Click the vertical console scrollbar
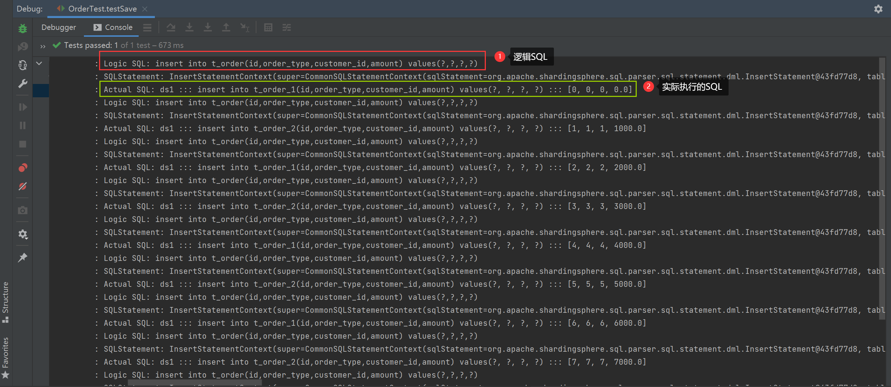The height and width of the screenshot is (387, 891). pyautogui.click(x=882, y=188)
